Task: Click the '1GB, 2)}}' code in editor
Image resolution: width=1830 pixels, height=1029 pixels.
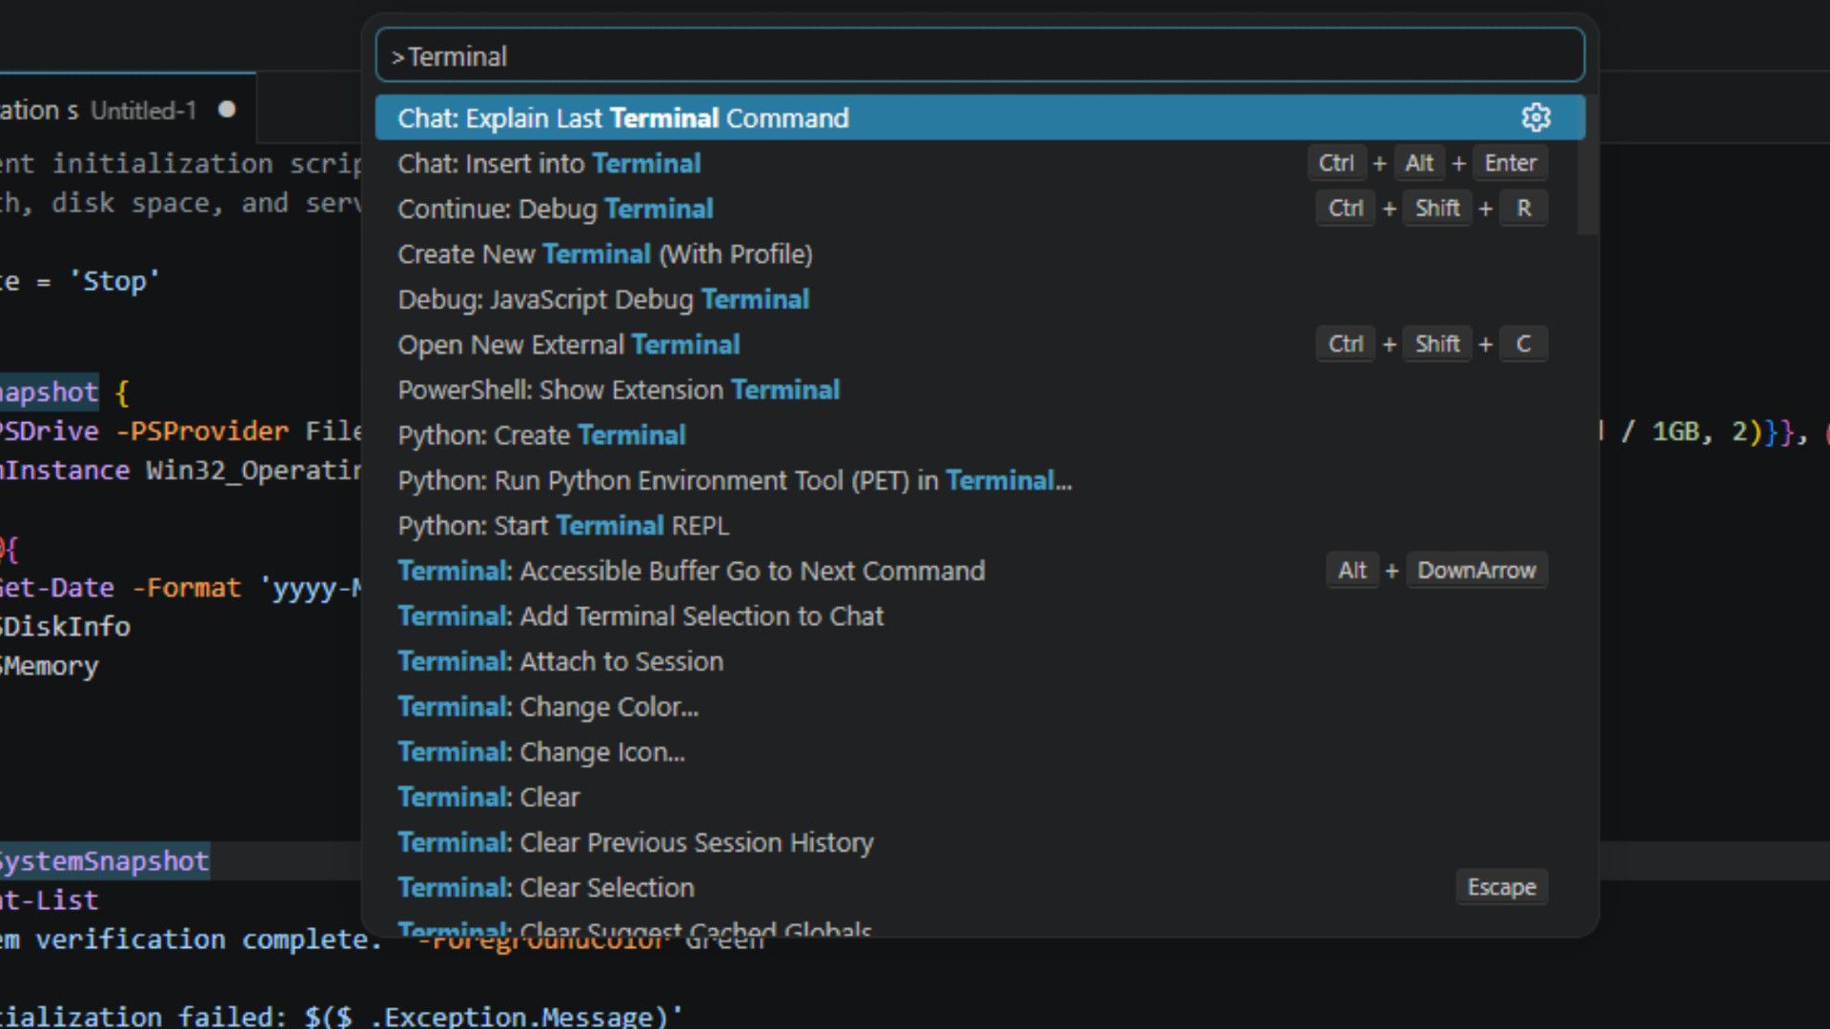Action: click(x=1722, y=432)
